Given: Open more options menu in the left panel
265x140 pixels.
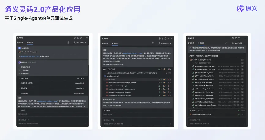Looking at the screenshot, I should tap(84, 38).
